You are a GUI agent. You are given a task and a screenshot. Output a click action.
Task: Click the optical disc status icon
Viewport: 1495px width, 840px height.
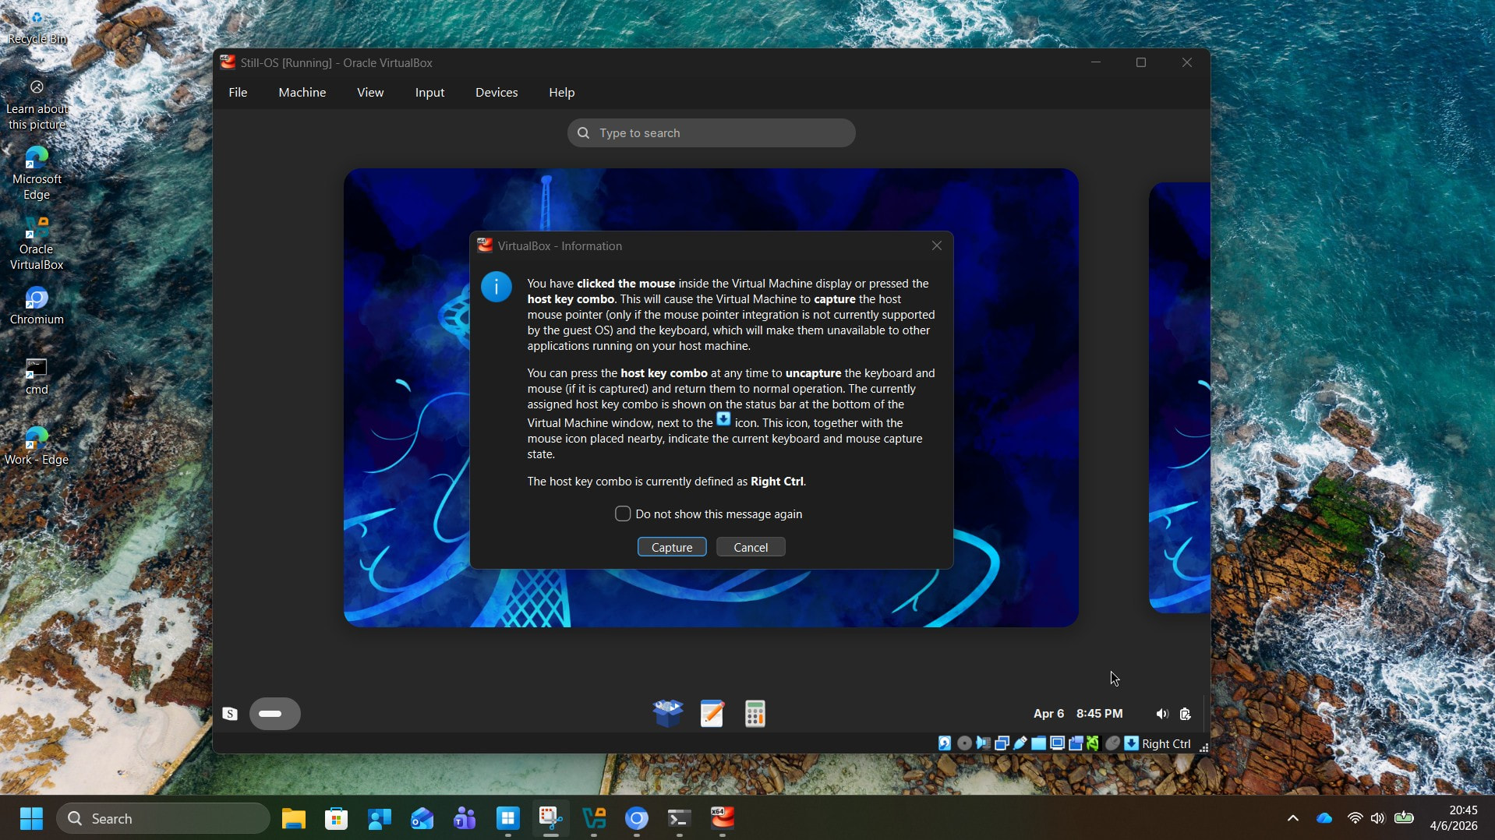964,743
